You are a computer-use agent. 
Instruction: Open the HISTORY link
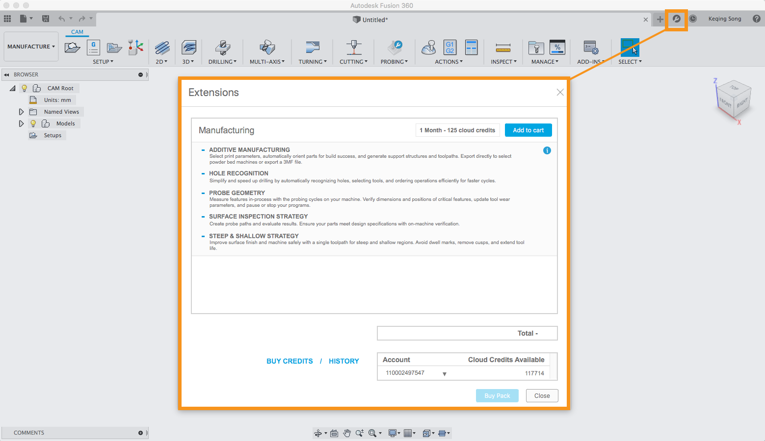[x=344, y=361]
